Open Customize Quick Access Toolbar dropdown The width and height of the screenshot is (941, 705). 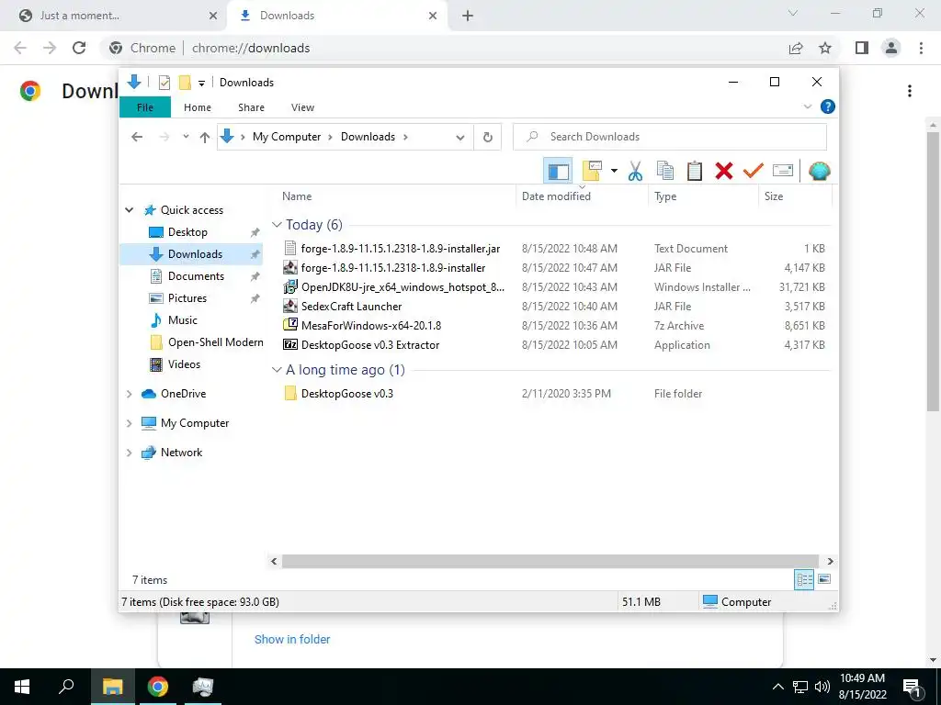point(201,84)
